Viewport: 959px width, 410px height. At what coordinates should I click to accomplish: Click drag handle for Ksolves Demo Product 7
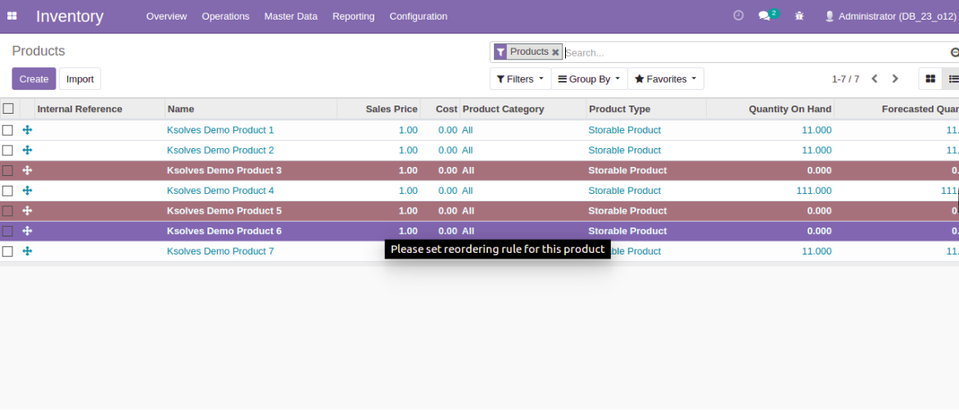pyautogui.click(x=27, y=251)
